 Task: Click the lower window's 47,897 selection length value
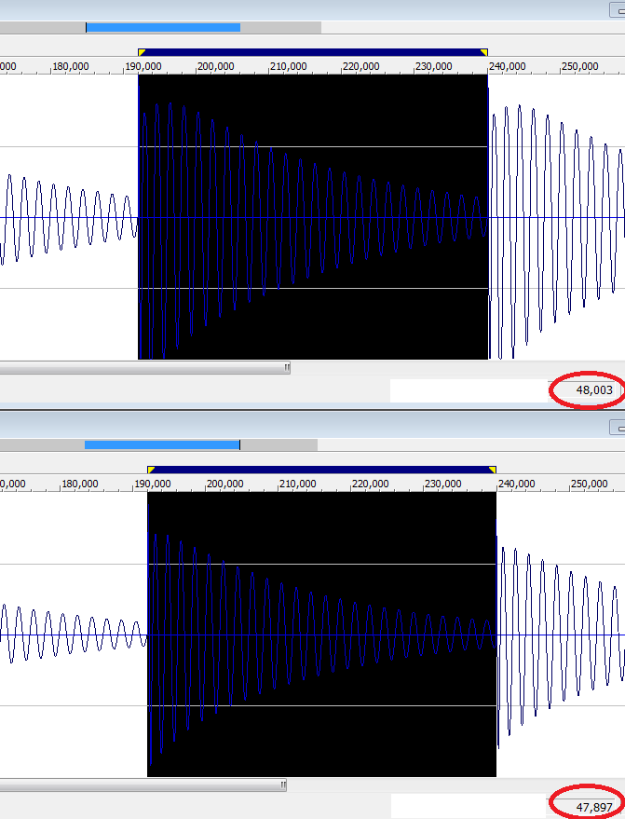click(593, 808)
